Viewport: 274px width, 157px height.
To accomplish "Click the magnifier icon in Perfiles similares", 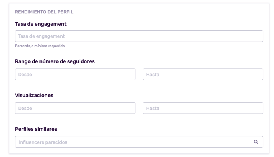I will click(256, 142).
